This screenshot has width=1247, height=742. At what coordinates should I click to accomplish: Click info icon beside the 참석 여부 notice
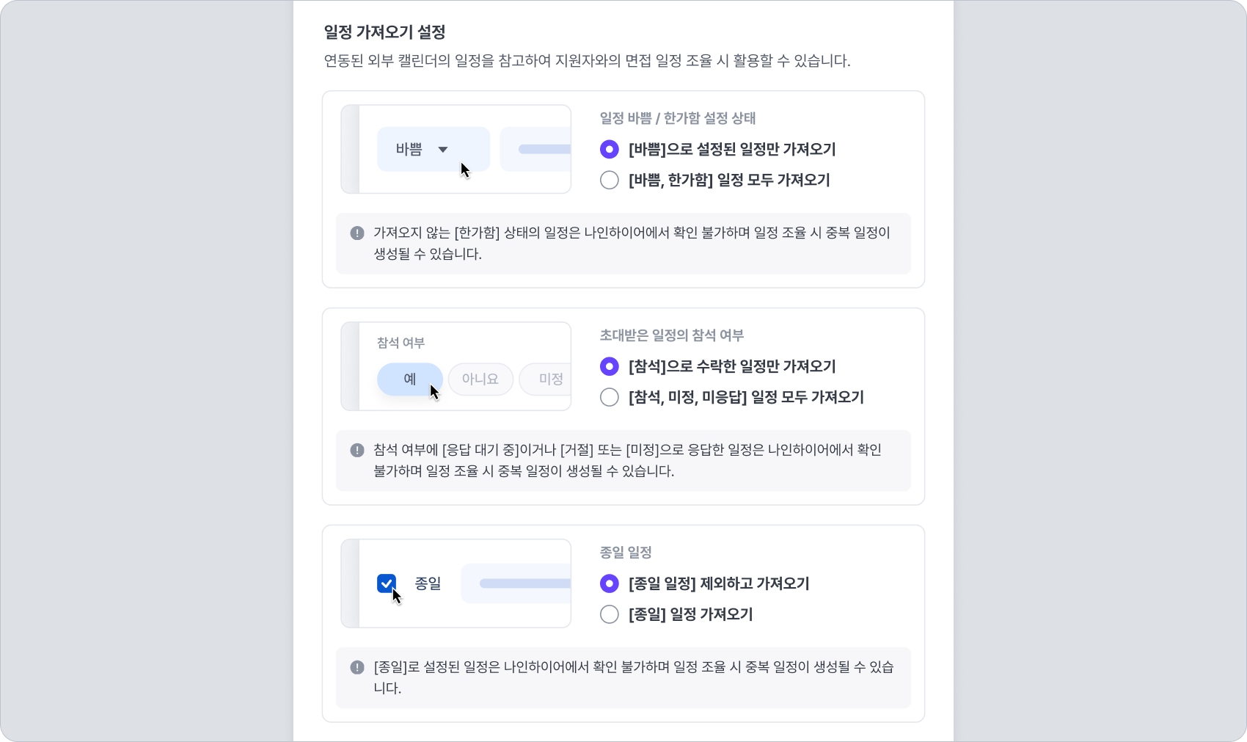point(357,450)
